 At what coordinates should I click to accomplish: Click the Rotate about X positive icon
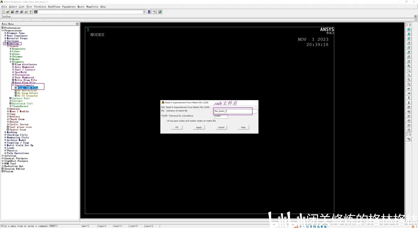[409, 107]
